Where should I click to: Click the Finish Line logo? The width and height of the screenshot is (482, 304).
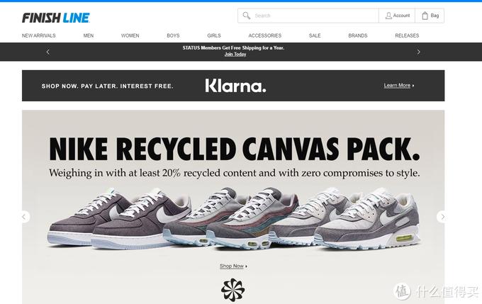(x=55, y=18)
